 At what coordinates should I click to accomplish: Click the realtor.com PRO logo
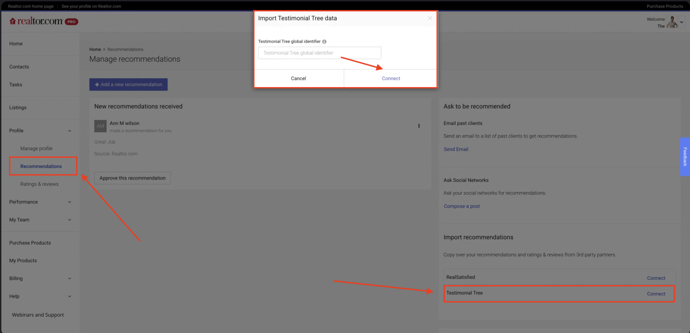click(x=44, y=21)
